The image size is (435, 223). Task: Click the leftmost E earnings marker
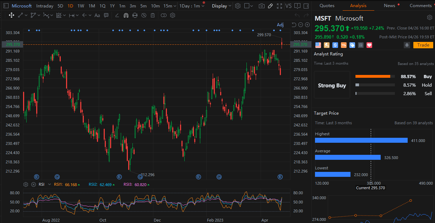[x=36, y=177]
